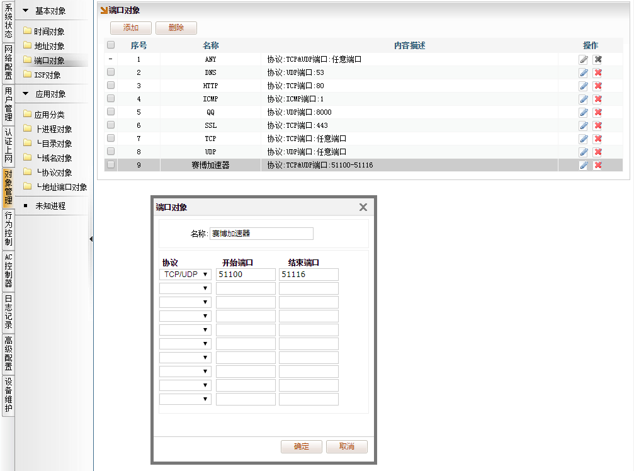Select the checkbox for 赛博加速器 row
Screen dimensions: 634x471
click(111, 164)
